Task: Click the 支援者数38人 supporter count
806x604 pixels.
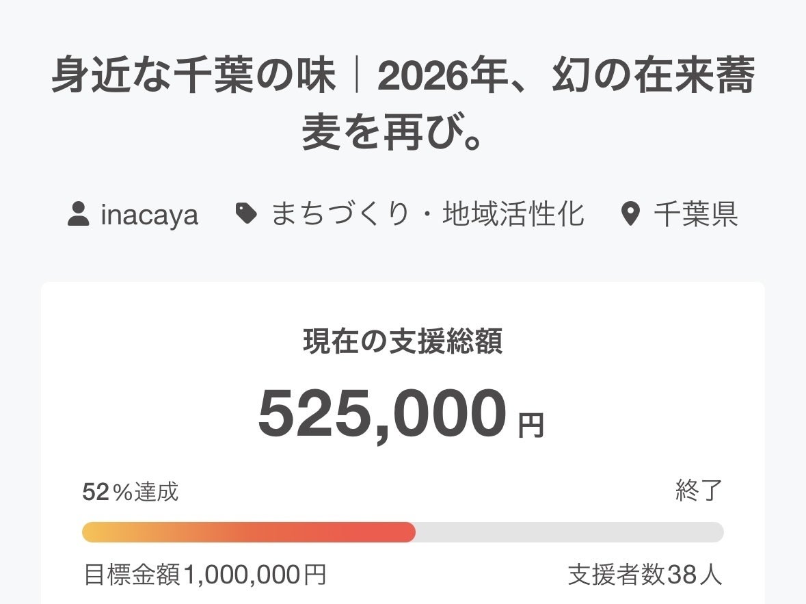Action: (645, 575)
